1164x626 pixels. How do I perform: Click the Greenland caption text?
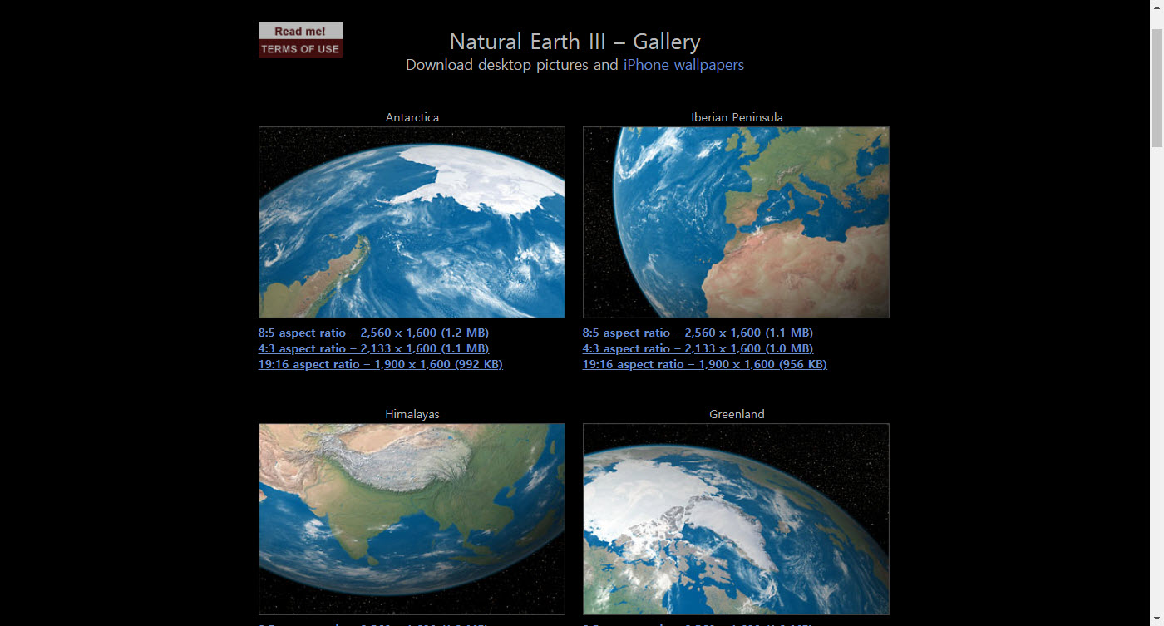(x=737, y=414)
